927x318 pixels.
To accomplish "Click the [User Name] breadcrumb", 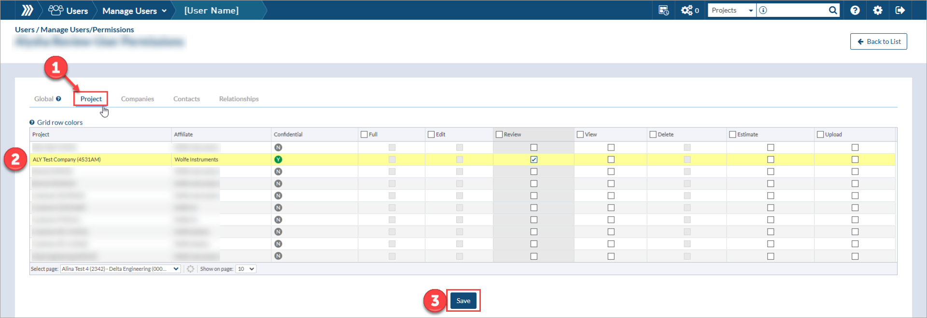I will tap(211, 10).
